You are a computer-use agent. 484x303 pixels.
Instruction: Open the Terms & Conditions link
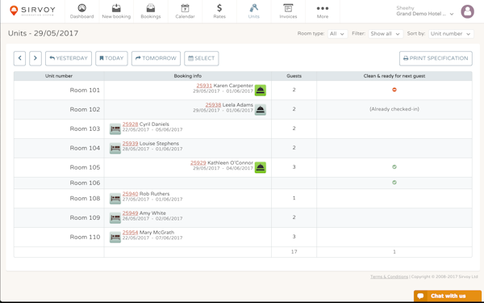tap(389, 276)
